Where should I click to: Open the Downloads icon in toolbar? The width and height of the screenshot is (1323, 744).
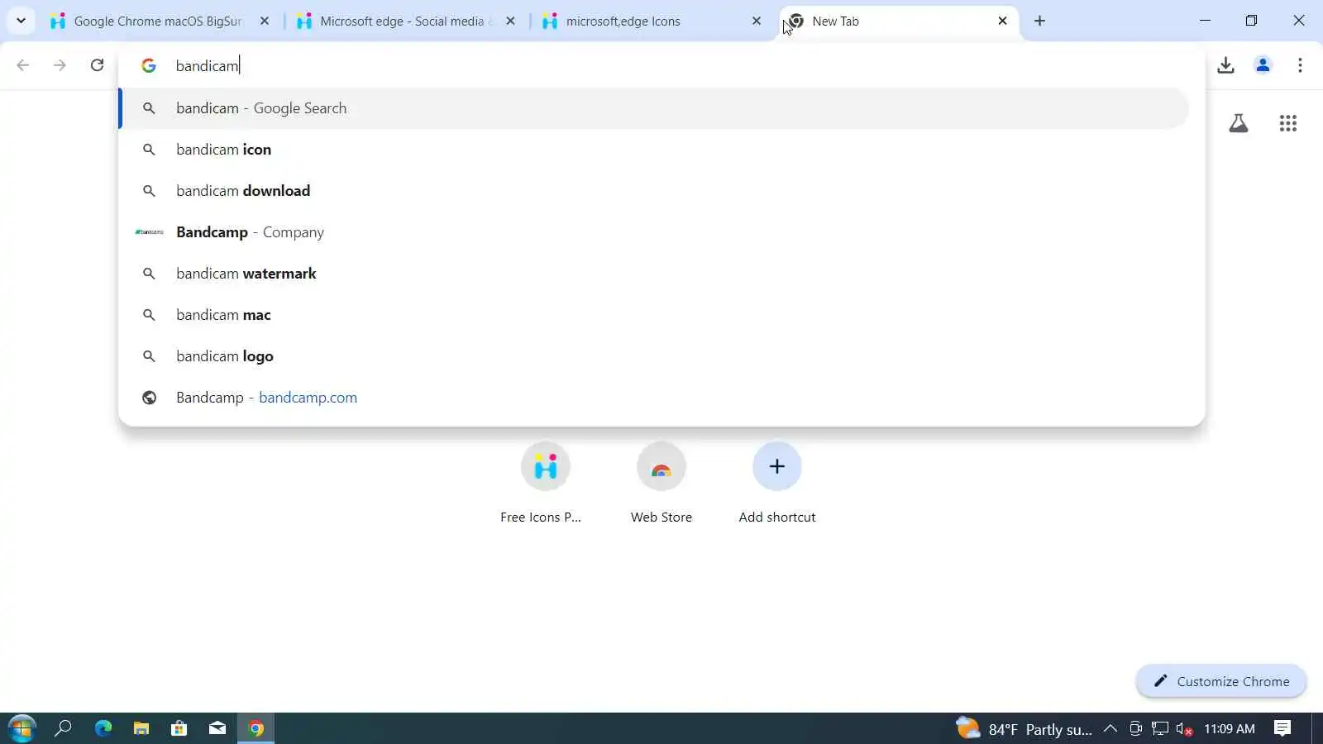[1225, 65]
